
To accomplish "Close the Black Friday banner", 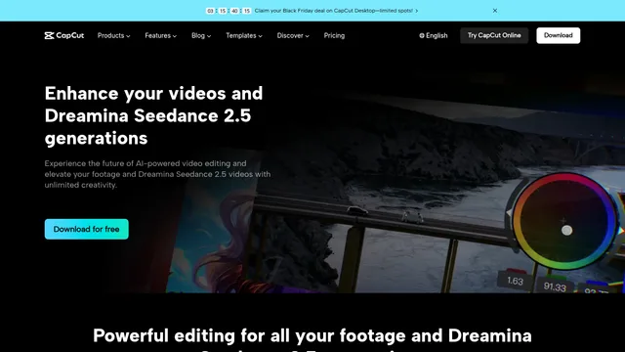I will tap(495, 11).
